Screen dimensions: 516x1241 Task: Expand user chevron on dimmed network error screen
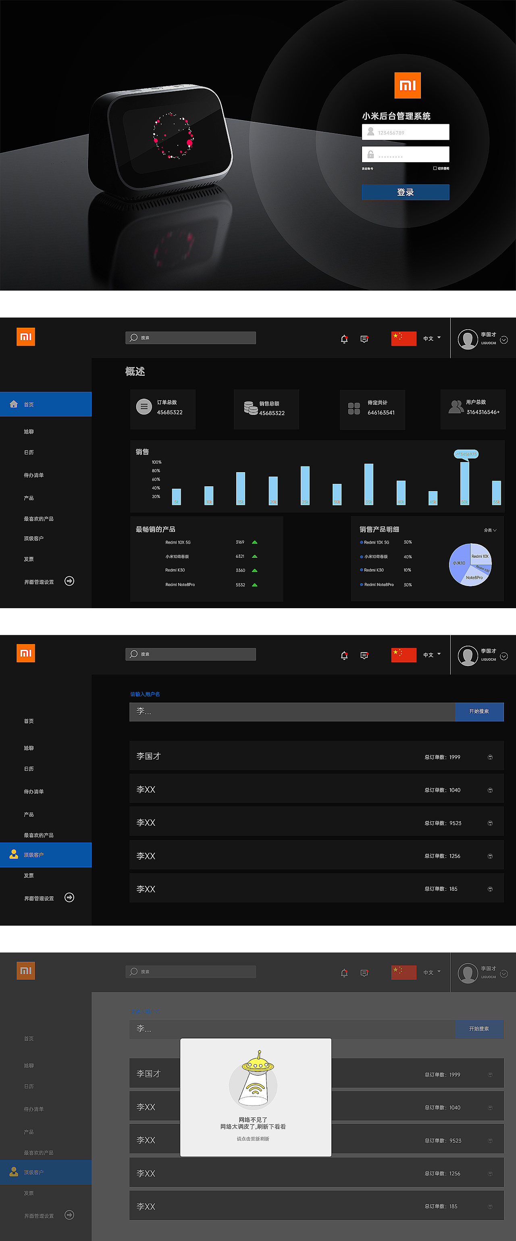(x=504, y=973)
